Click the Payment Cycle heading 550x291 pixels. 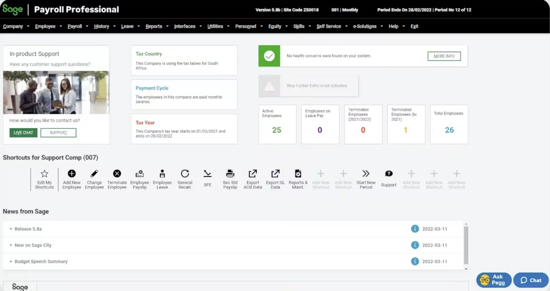pos(152,88)
